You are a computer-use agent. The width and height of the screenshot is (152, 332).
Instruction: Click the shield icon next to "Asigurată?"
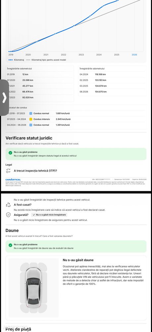click(8, 215)
